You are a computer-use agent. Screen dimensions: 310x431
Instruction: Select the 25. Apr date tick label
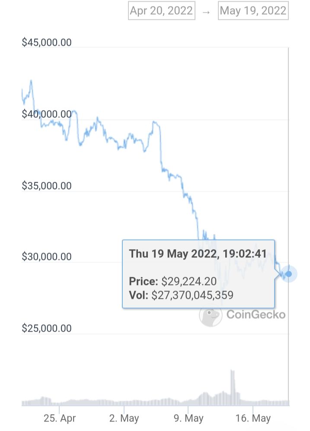click(x=59, y=418)
